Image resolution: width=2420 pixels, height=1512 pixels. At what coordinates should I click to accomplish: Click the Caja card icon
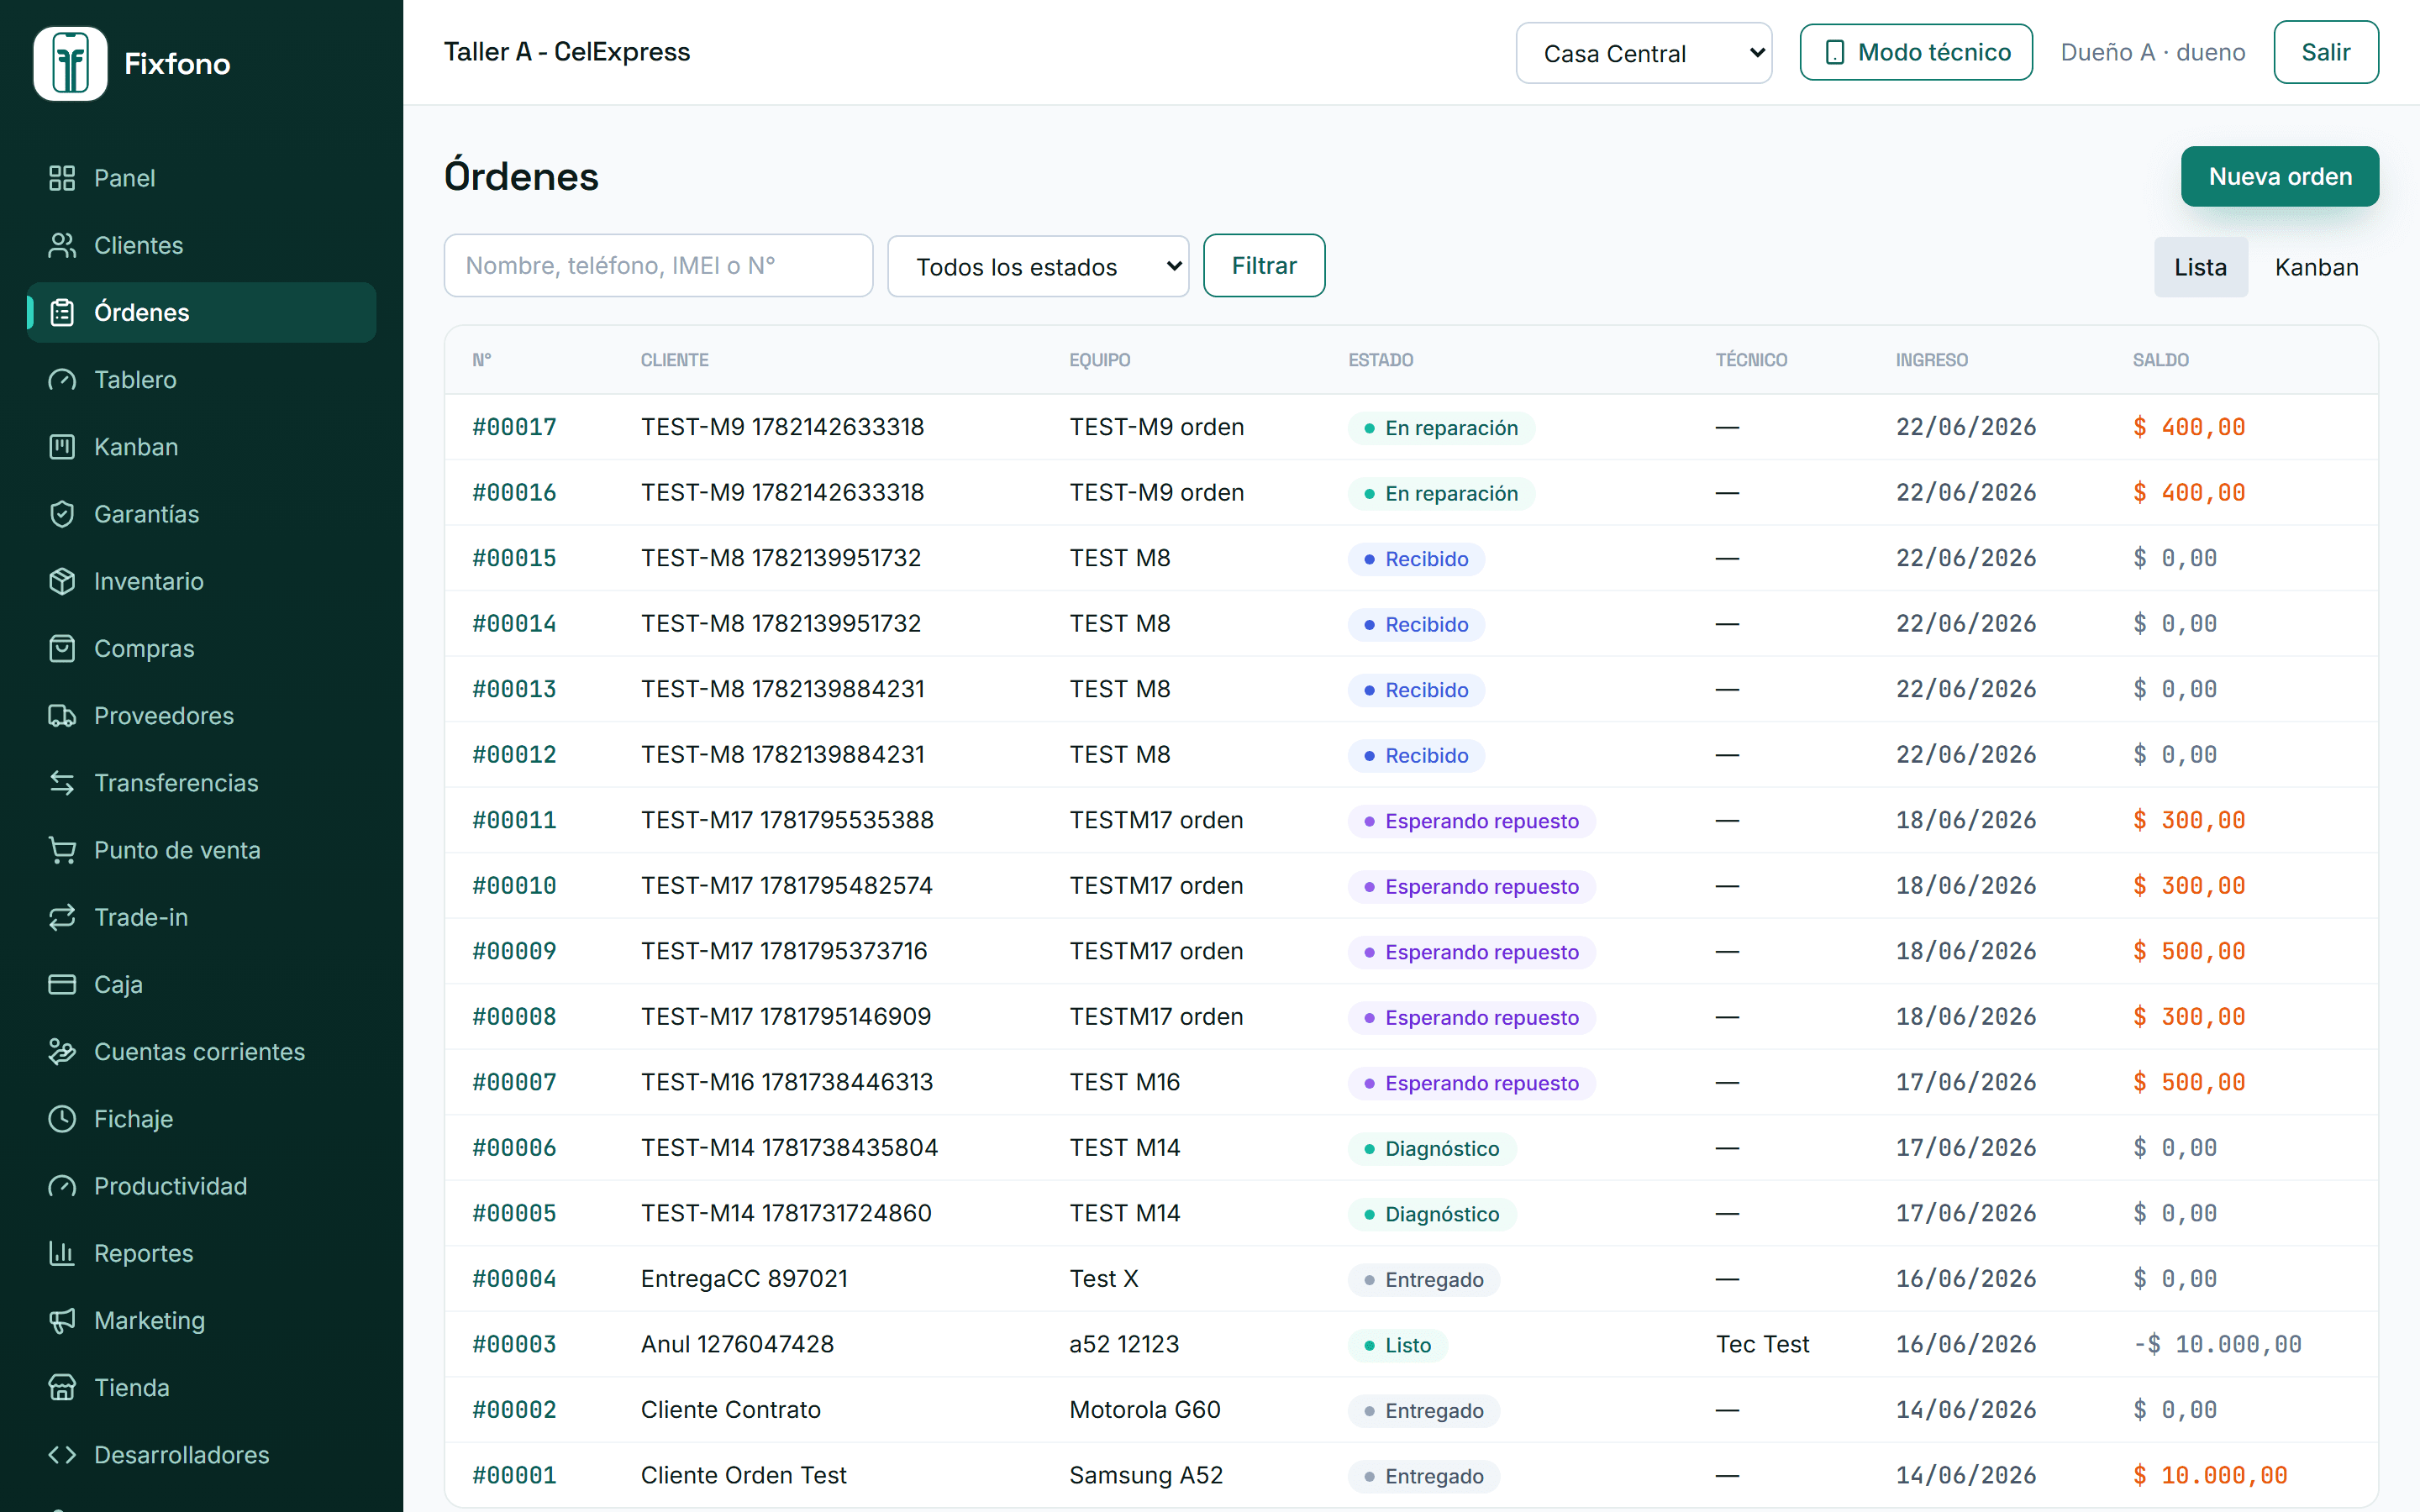click(62, 984)
